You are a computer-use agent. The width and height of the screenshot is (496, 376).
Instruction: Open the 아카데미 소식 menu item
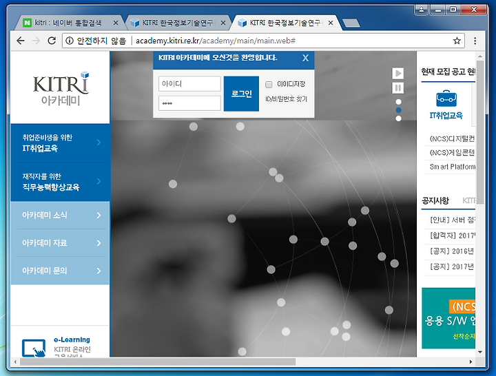(60, 216)
